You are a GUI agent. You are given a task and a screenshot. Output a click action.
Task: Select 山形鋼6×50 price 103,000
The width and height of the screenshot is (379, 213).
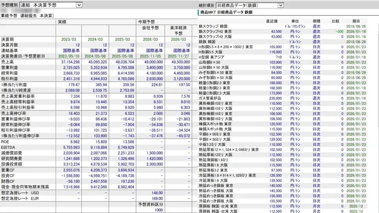[275, 62]
